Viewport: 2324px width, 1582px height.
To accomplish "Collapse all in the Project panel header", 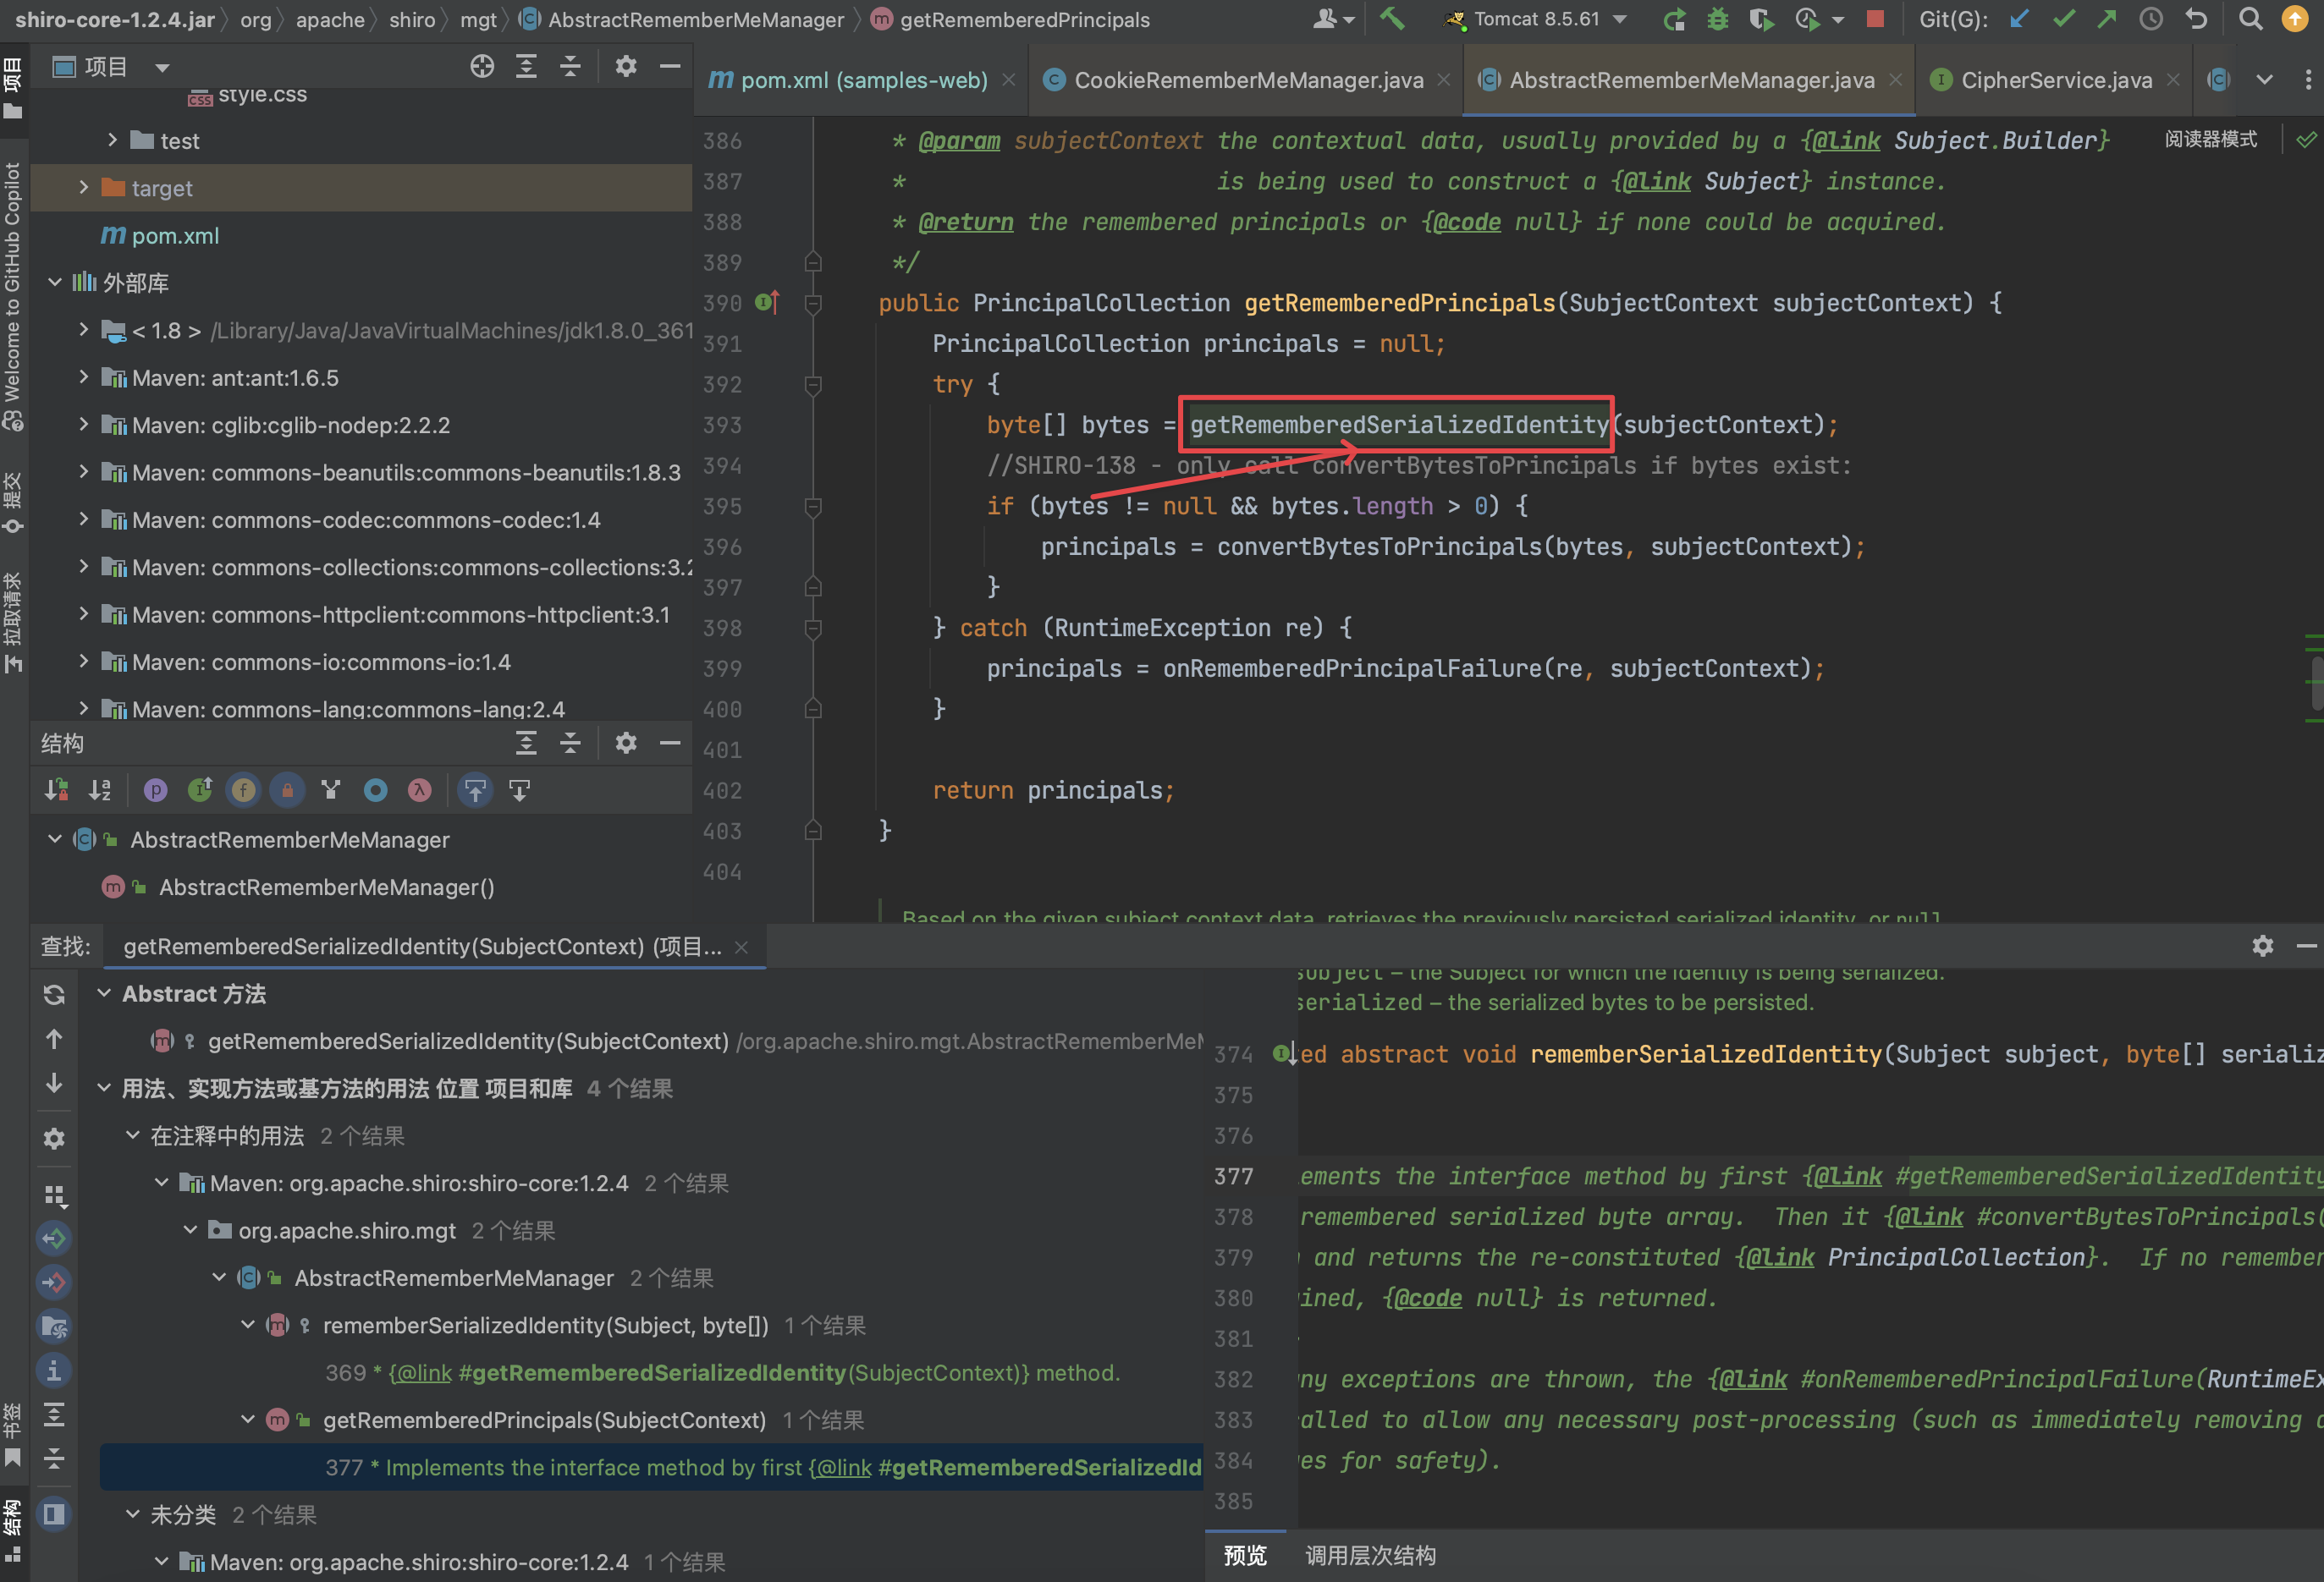I will (570, 67).
